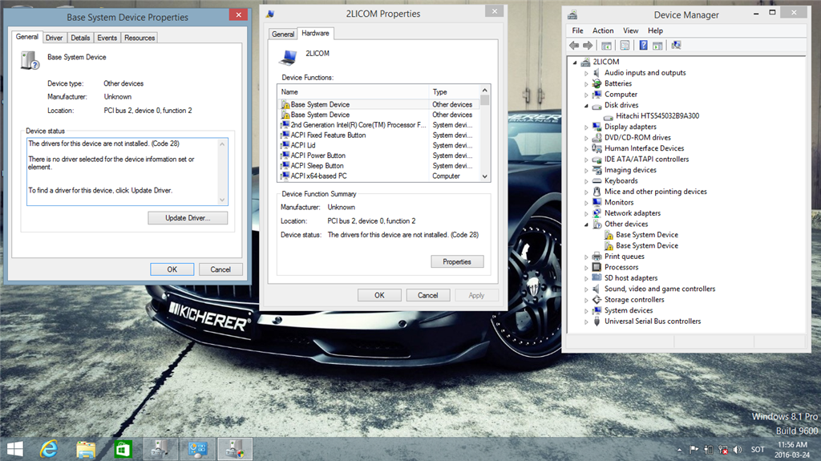Click Properties button in 2LICOM Properties

(457, 261)
